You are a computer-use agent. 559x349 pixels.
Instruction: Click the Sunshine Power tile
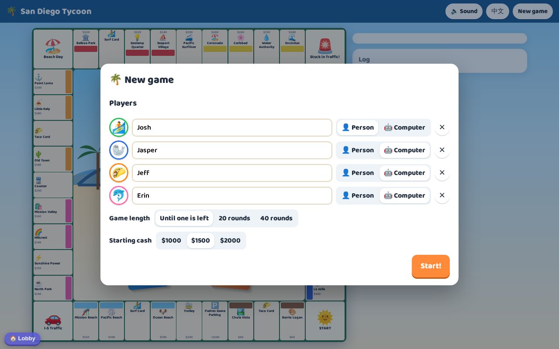coord(53,262)
